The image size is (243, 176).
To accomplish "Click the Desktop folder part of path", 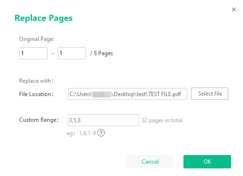I will pos(124,94).
